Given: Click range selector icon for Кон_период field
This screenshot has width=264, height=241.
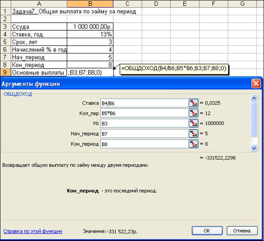Looking at the screenshot, I should tap(193, 144).
